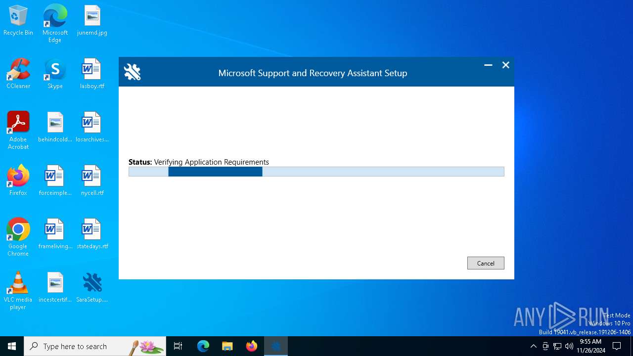Cancel the Support and Recovery Assistant setup

tap(486, 263)
